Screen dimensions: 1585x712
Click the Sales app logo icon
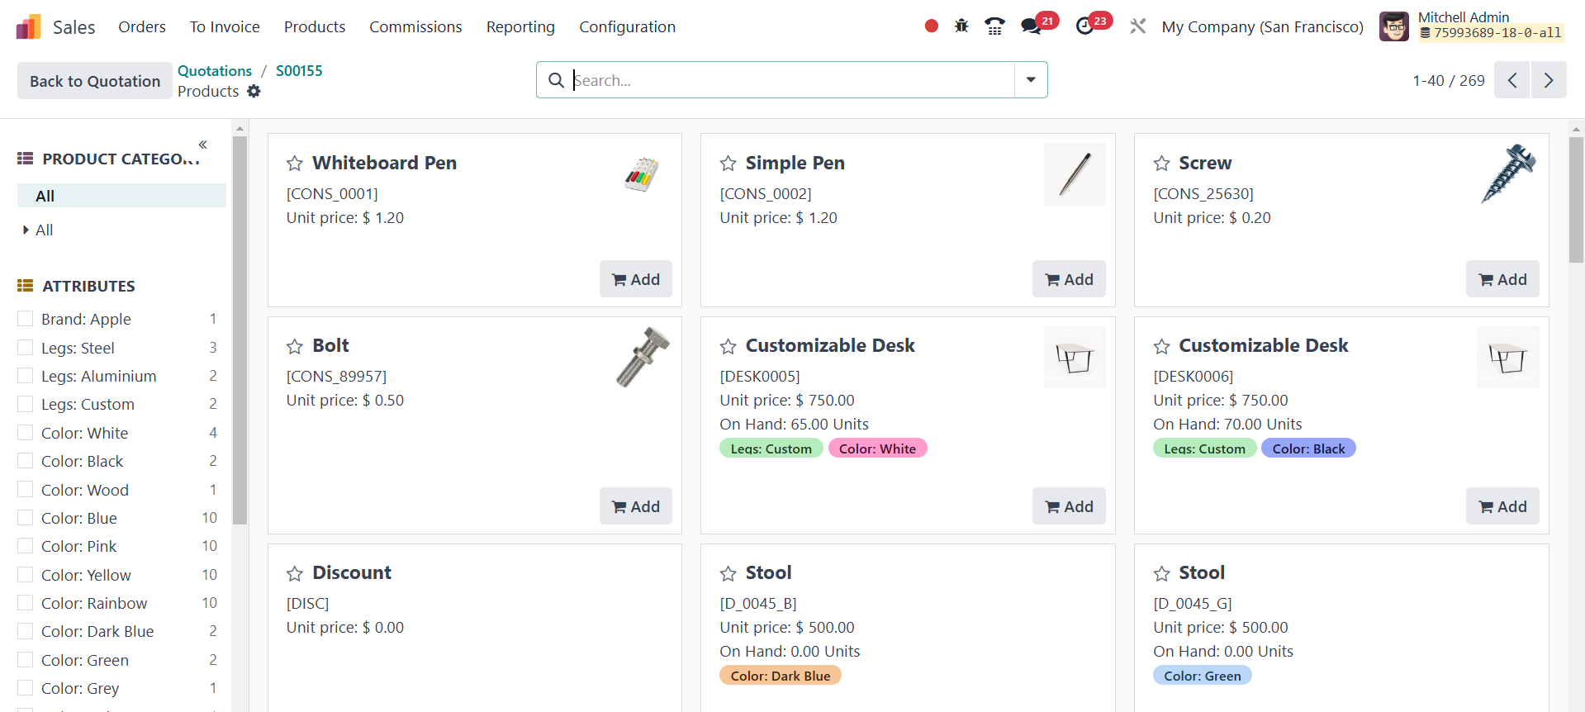point(28,27)
